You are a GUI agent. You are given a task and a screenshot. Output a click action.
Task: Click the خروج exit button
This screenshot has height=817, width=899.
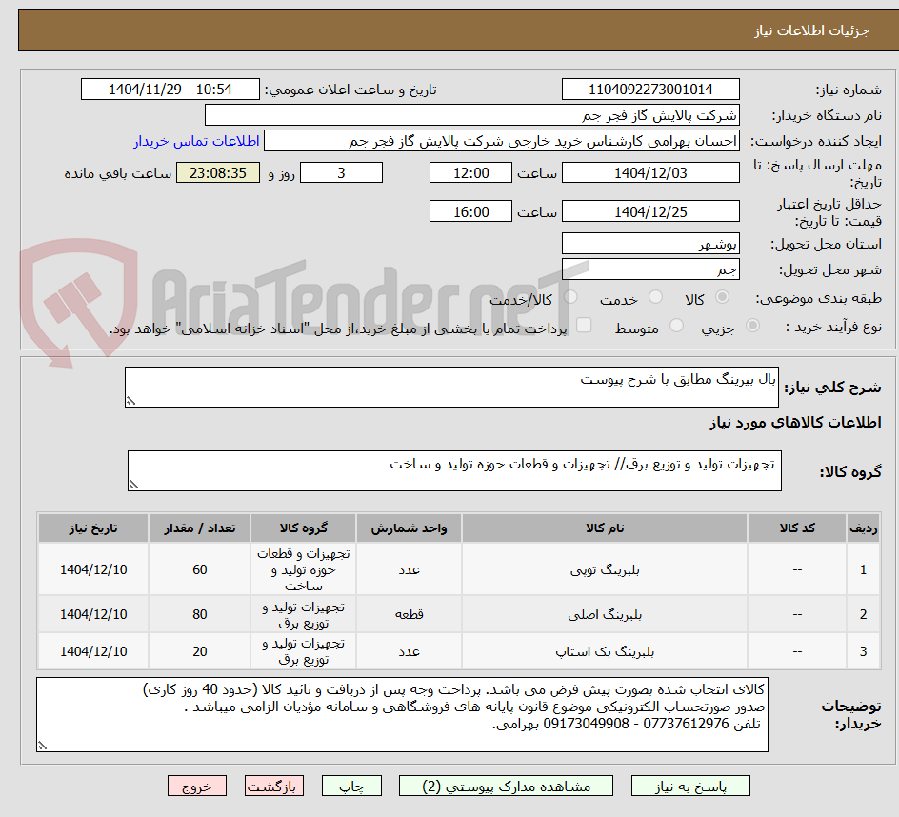196,786
